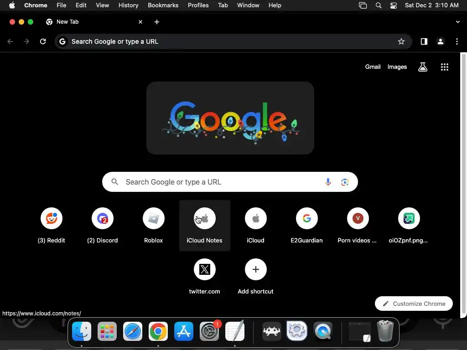Image resolution: width=467 pixels, height=350 pixels.
Task: Click the Google holiday doodle
Action: (230, 118)
